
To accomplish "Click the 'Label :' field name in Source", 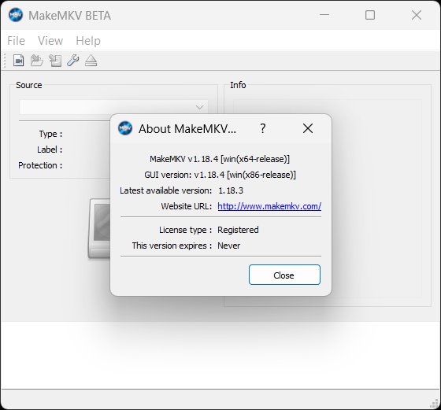I will [x=50, y=150].
